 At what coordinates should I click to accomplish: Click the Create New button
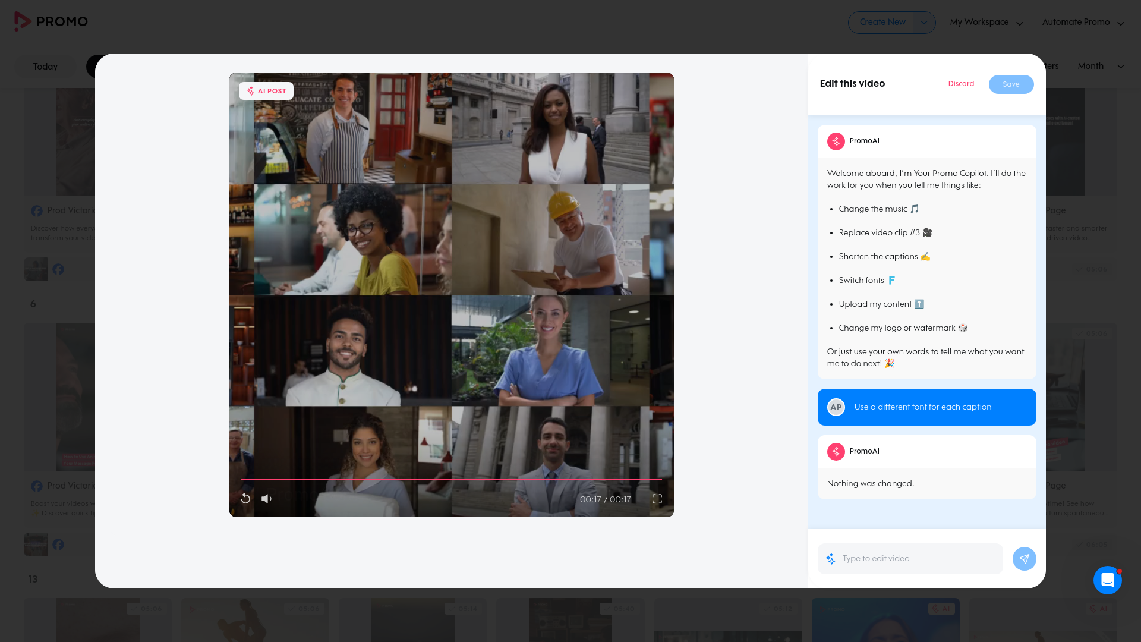[x=882, y=23]
